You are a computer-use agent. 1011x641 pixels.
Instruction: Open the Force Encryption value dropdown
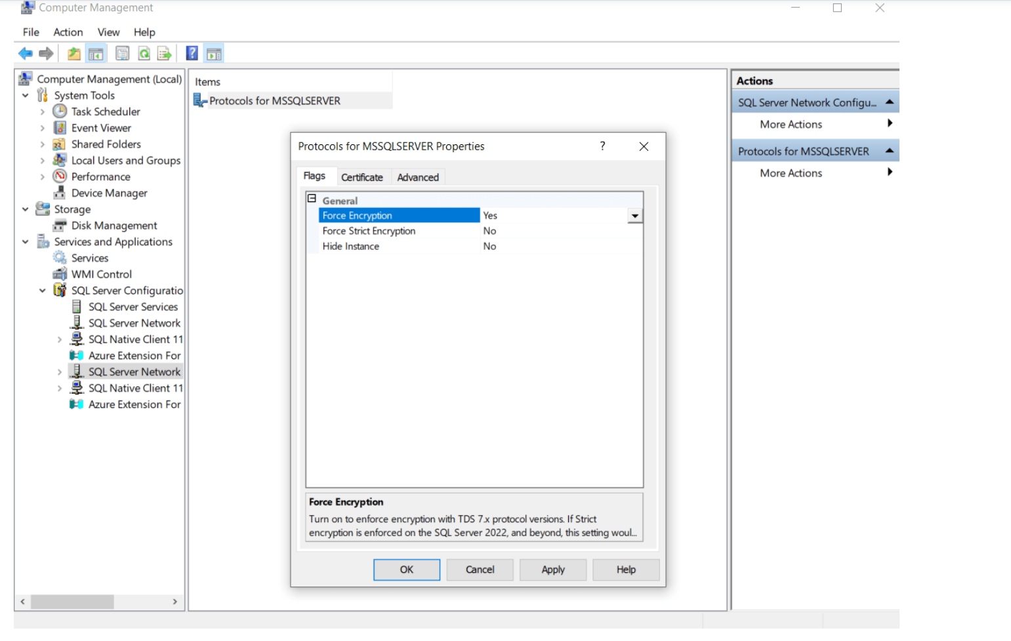634,216
